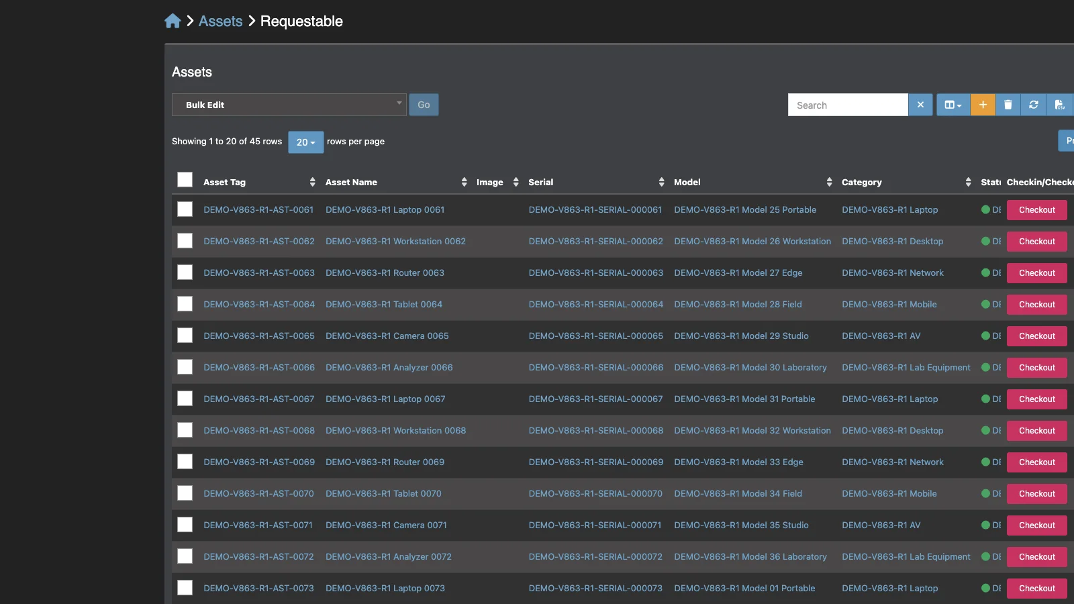Viewport: 1074px width, 604px height.
Task: Checkout the Workstation 0062 asset
Action: 1036,242
